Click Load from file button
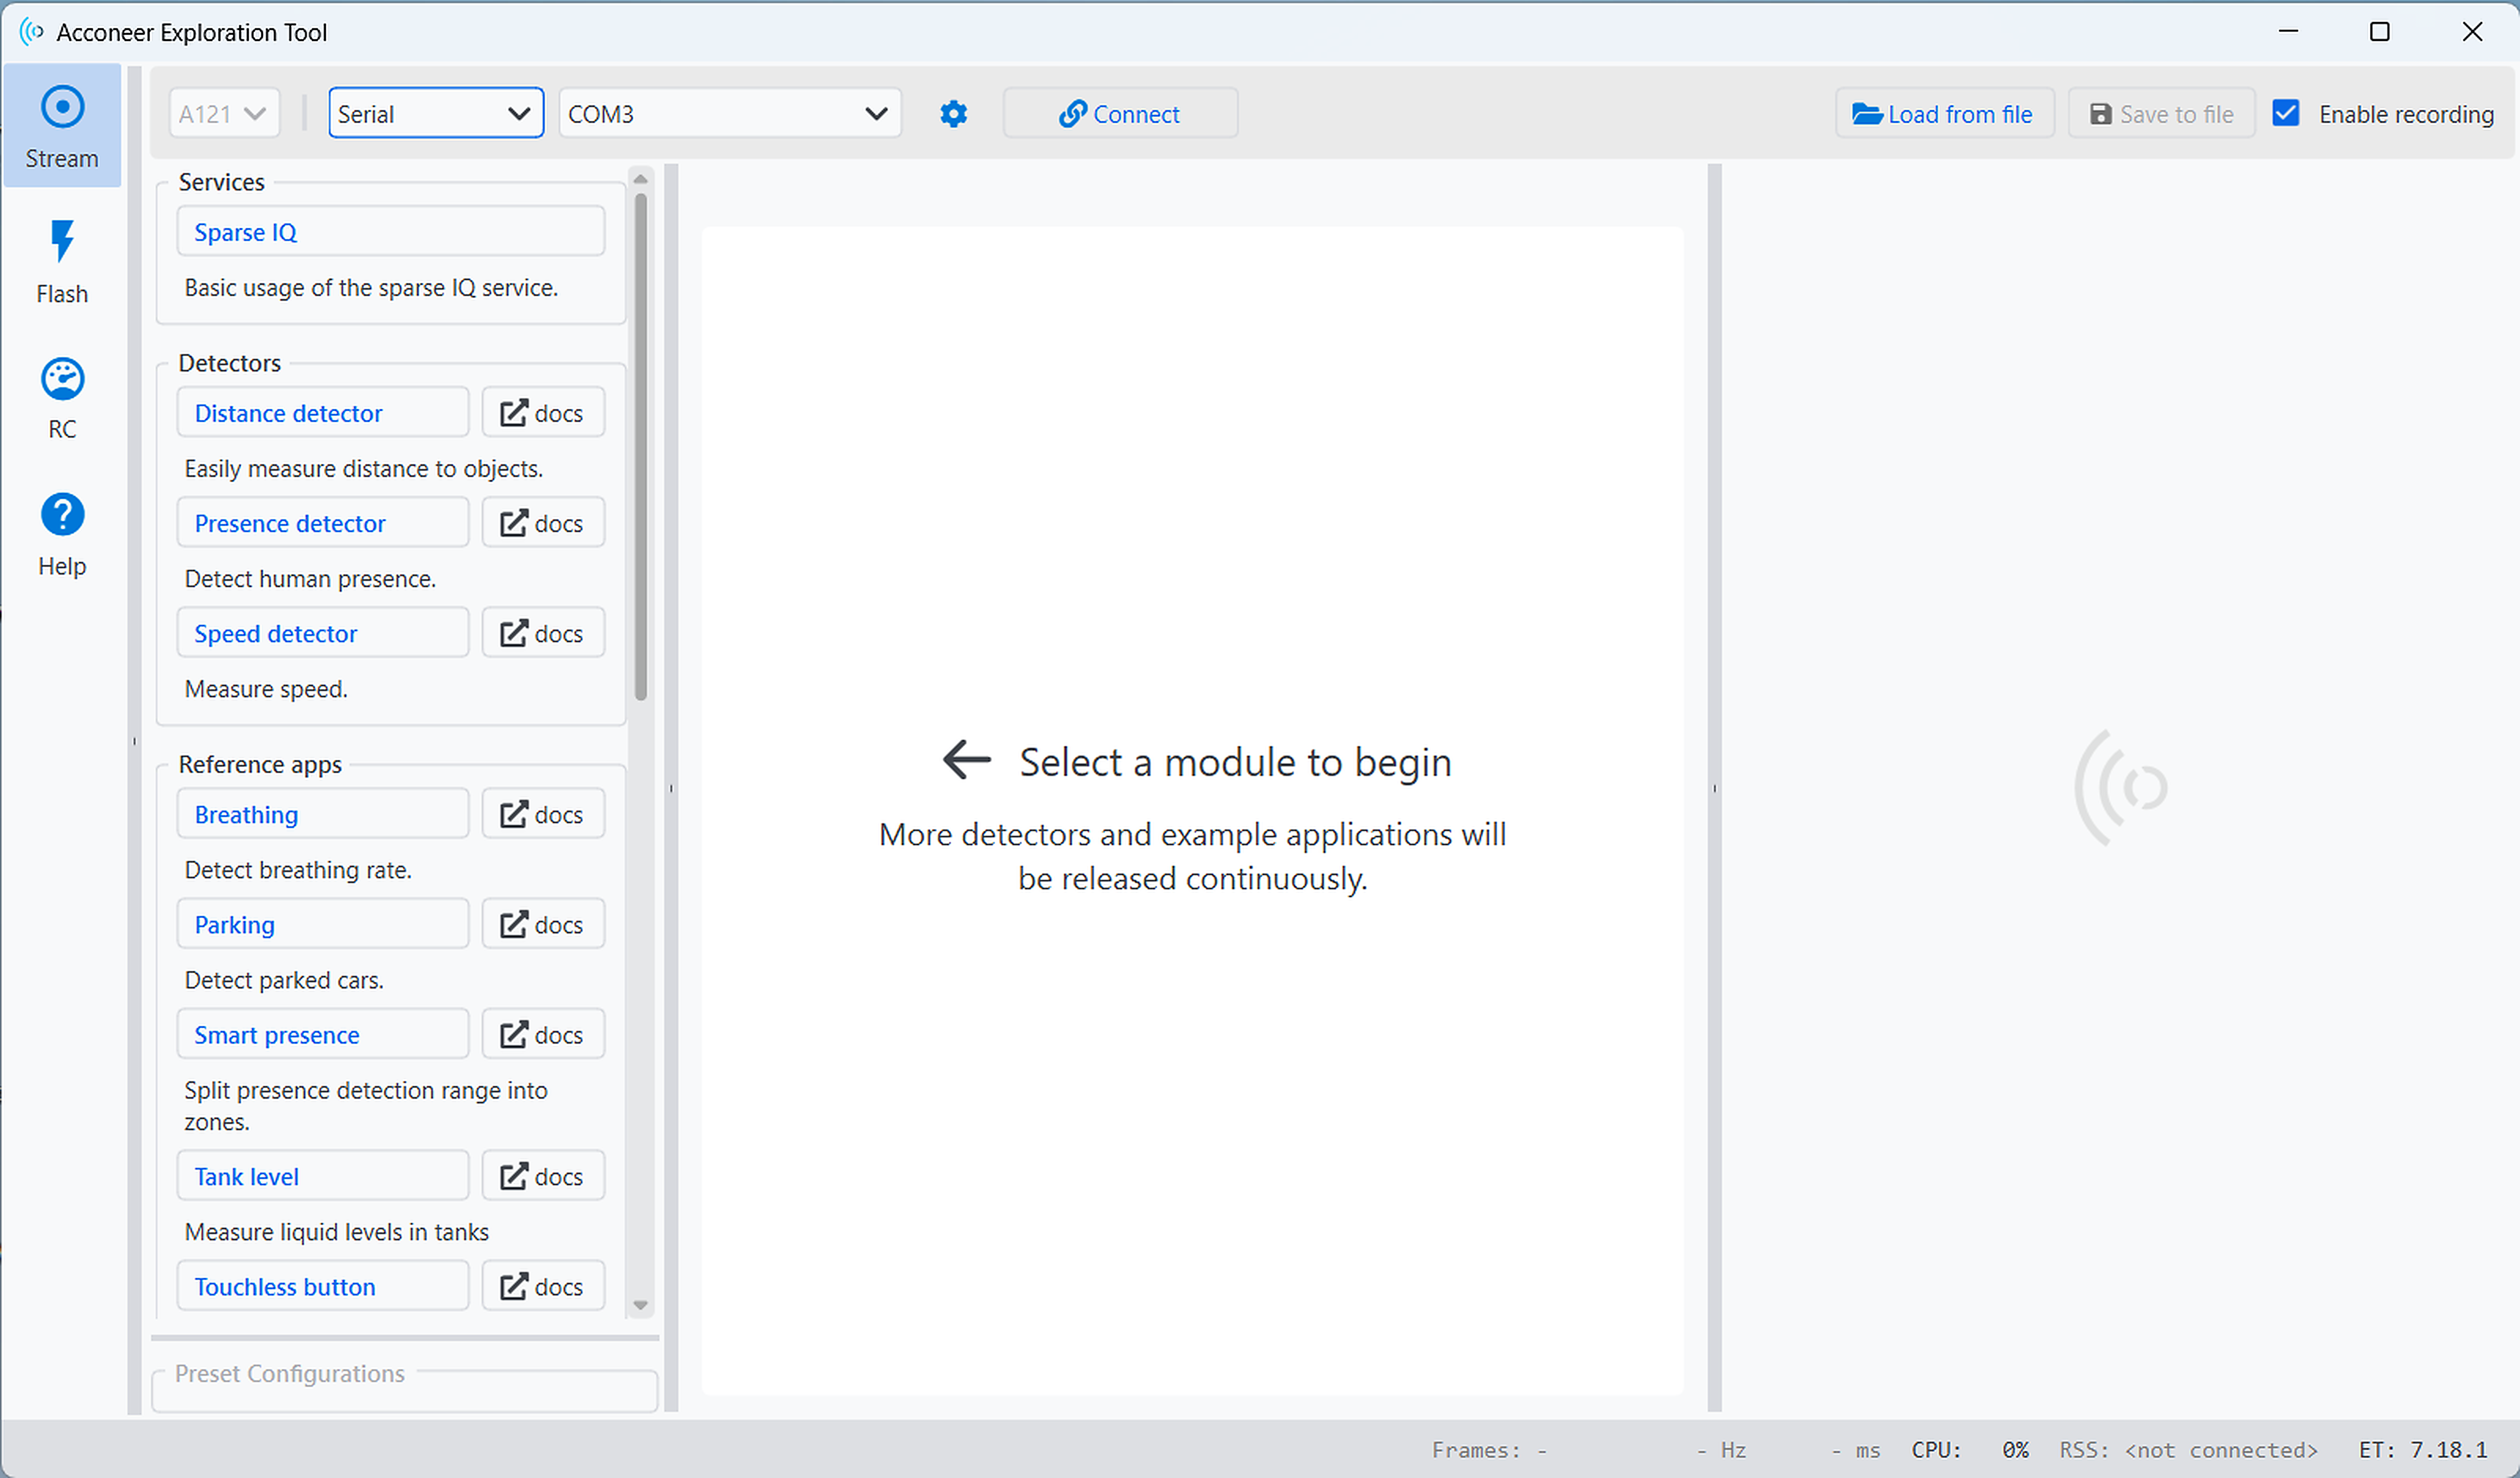This screenshot has width=2520, height=1478. [x=1944, y=114]
